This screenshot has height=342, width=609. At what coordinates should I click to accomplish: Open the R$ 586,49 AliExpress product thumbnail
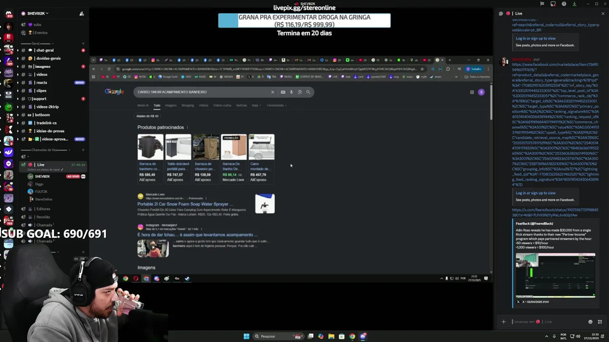(150, 147)
